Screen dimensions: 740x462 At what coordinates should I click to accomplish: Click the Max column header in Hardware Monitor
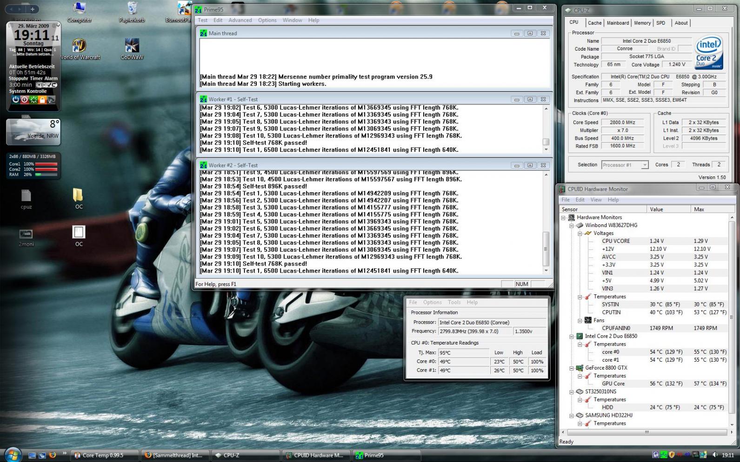click(x=713, y=209)
